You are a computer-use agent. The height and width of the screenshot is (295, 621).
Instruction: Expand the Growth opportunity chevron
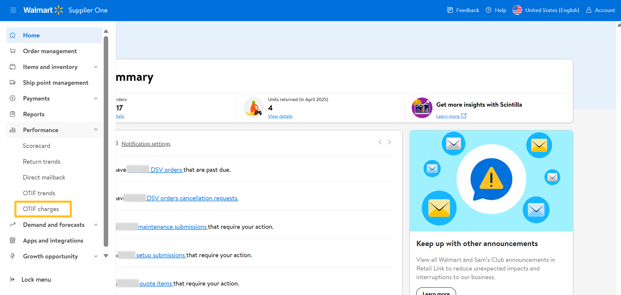tap(96, 256)
